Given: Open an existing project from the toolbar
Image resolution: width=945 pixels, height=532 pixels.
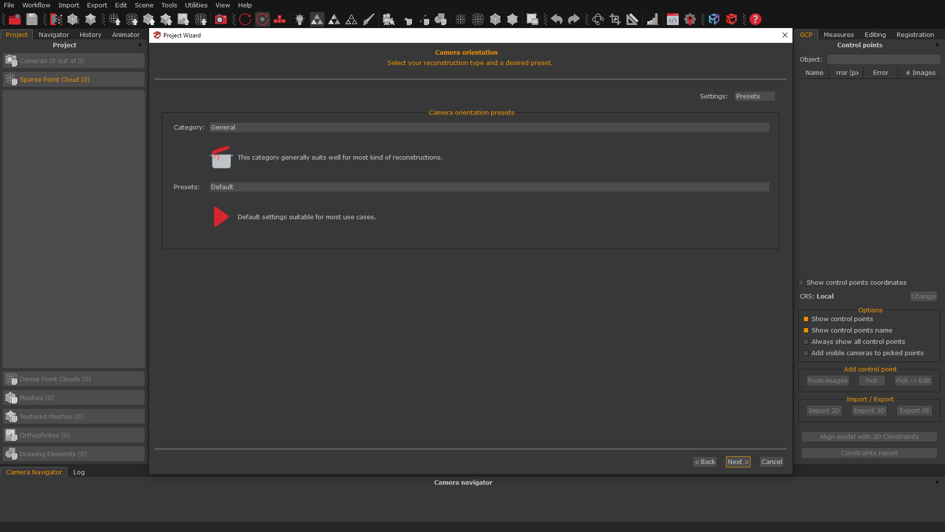Looking at the screenshot, I should [14, 19].
